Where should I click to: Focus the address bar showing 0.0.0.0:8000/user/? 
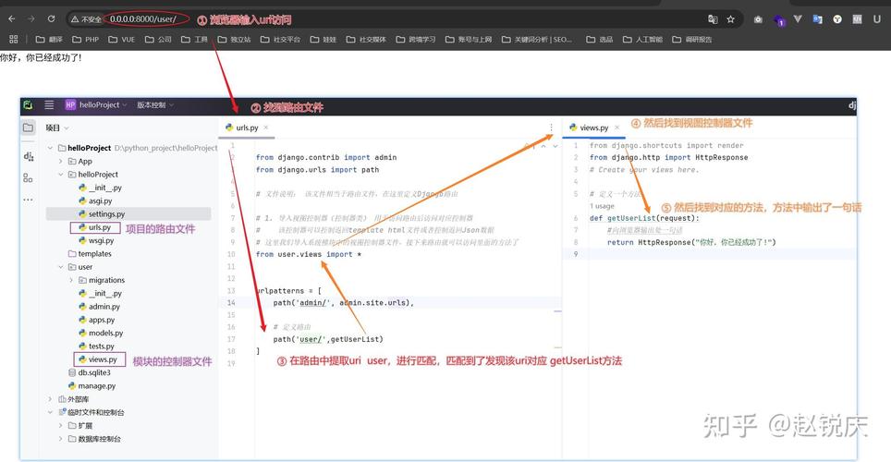click(143, 18)
